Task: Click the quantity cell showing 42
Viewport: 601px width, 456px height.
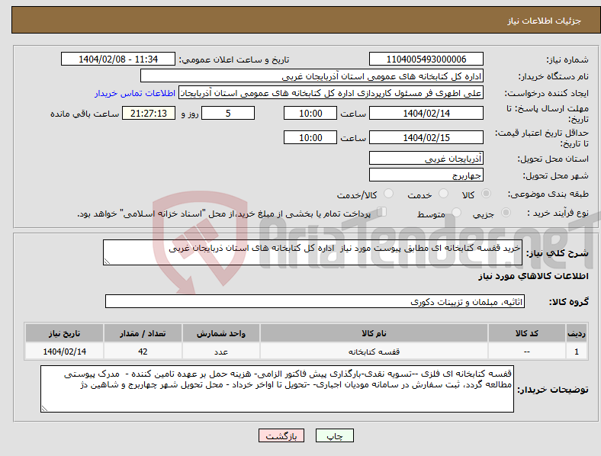Action: pyautogui.click(x=143, y=352)
